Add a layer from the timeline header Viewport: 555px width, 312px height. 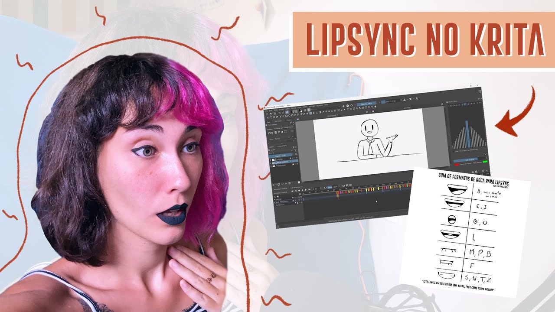274,197
